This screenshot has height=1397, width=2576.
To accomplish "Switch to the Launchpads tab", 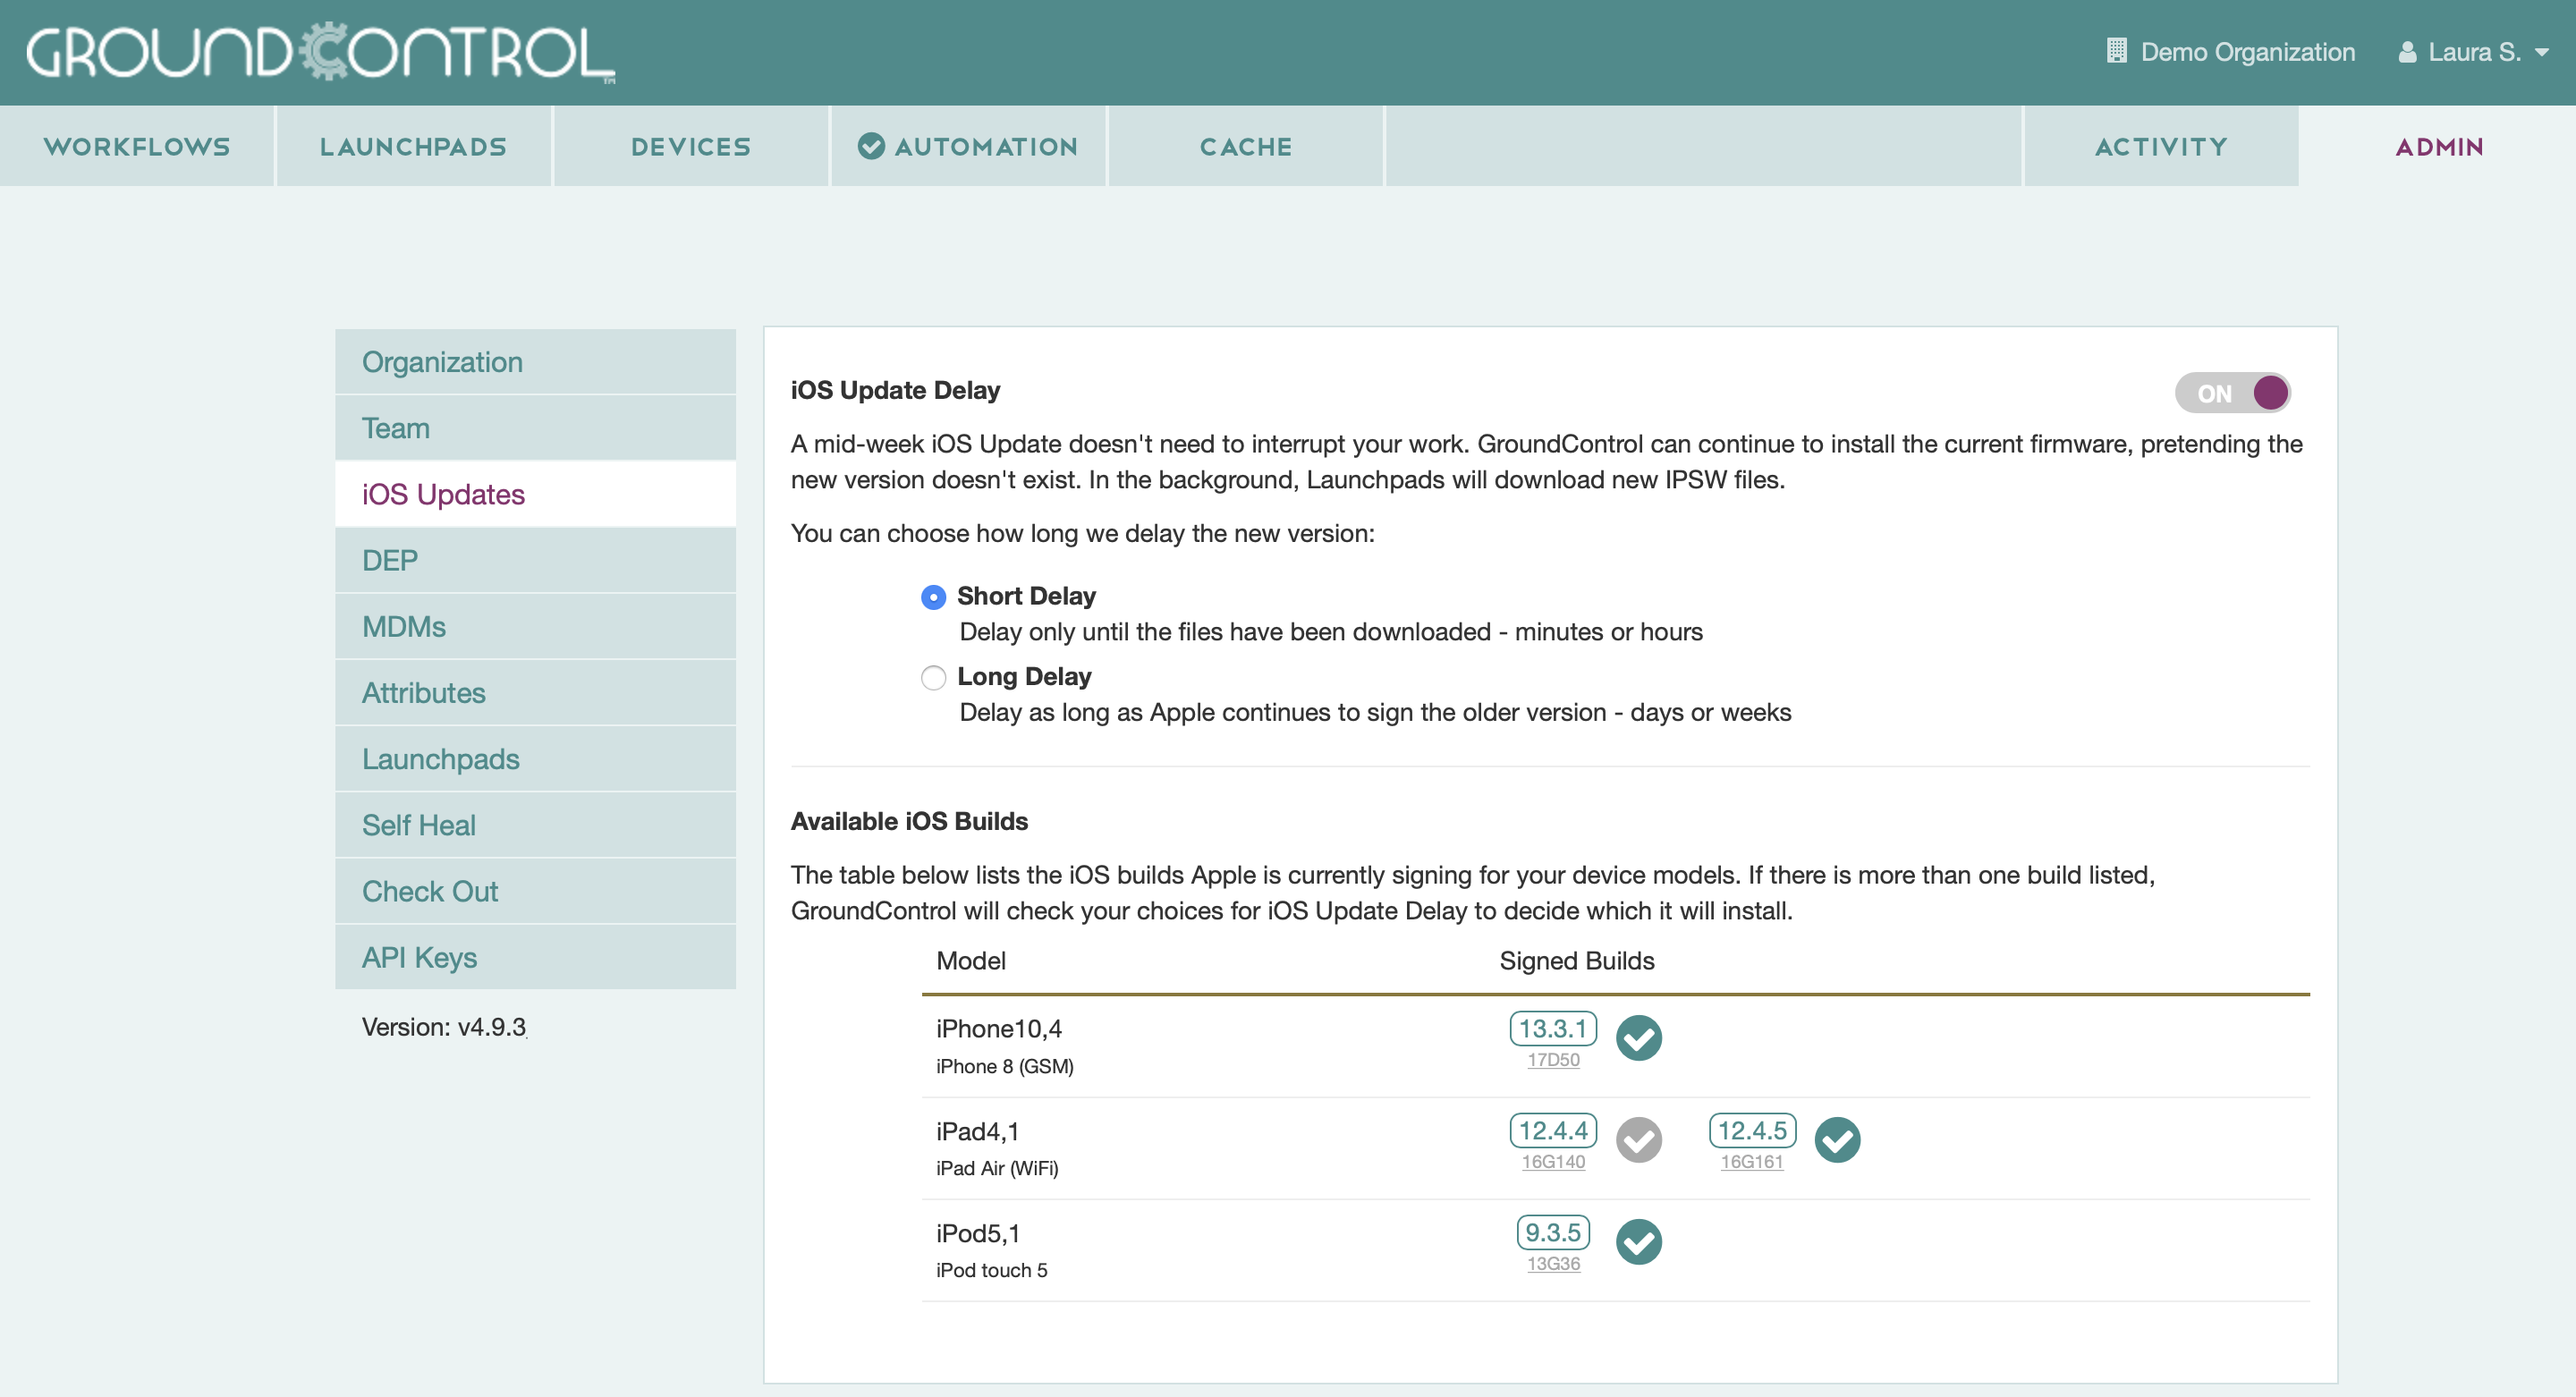I will pos(413,146).
